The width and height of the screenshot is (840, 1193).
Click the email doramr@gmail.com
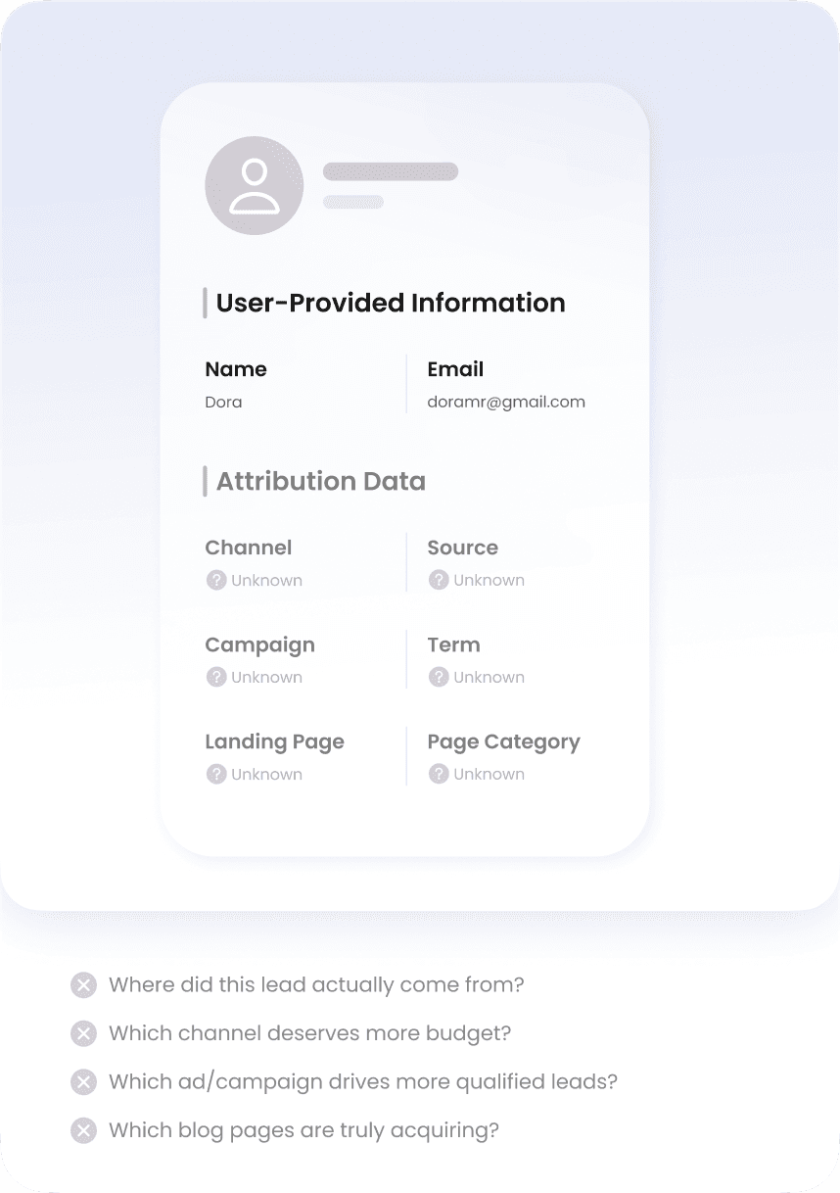(506, 402)
